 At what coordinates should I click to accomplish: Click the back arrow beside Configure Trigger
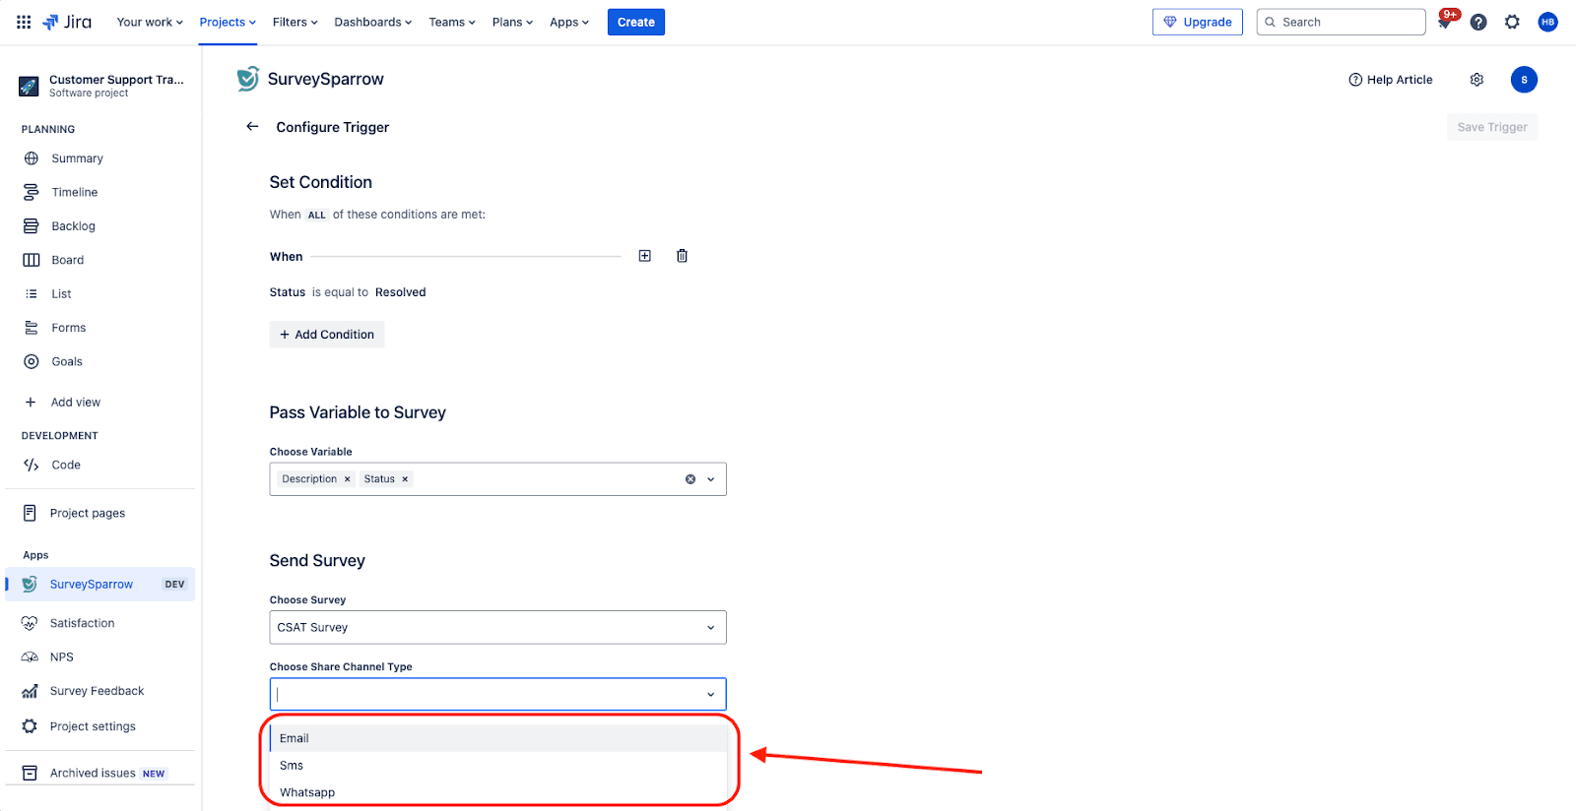click(252, 126)
